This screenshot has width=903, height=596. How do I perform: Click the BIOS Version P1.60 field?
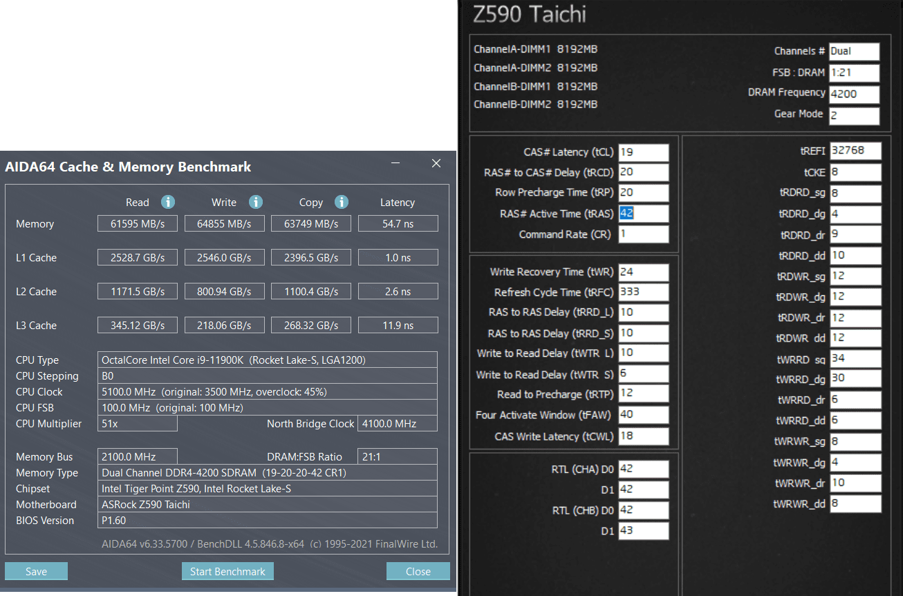click(x=268, y=520)
